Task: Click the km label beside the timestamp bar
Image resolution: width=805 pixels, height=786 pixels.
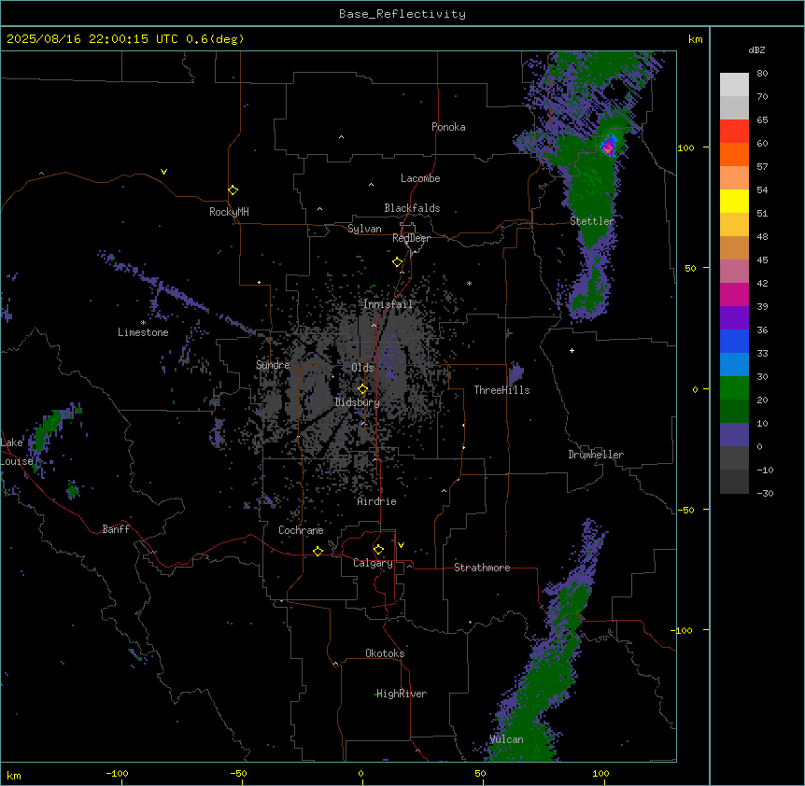Action: tap(695, 39)
